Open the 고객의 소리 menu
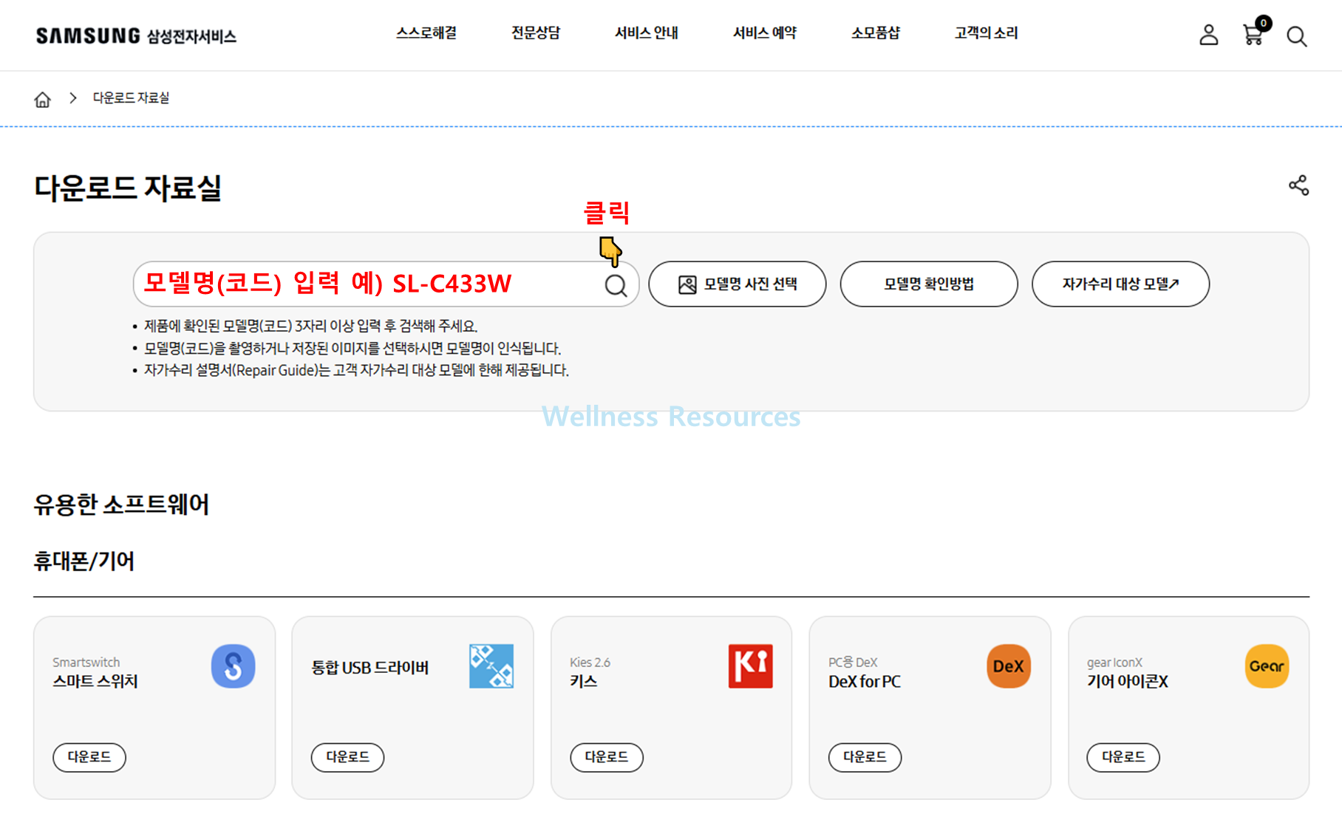This screenshot has width=1342, height=831. coord(987,33)
